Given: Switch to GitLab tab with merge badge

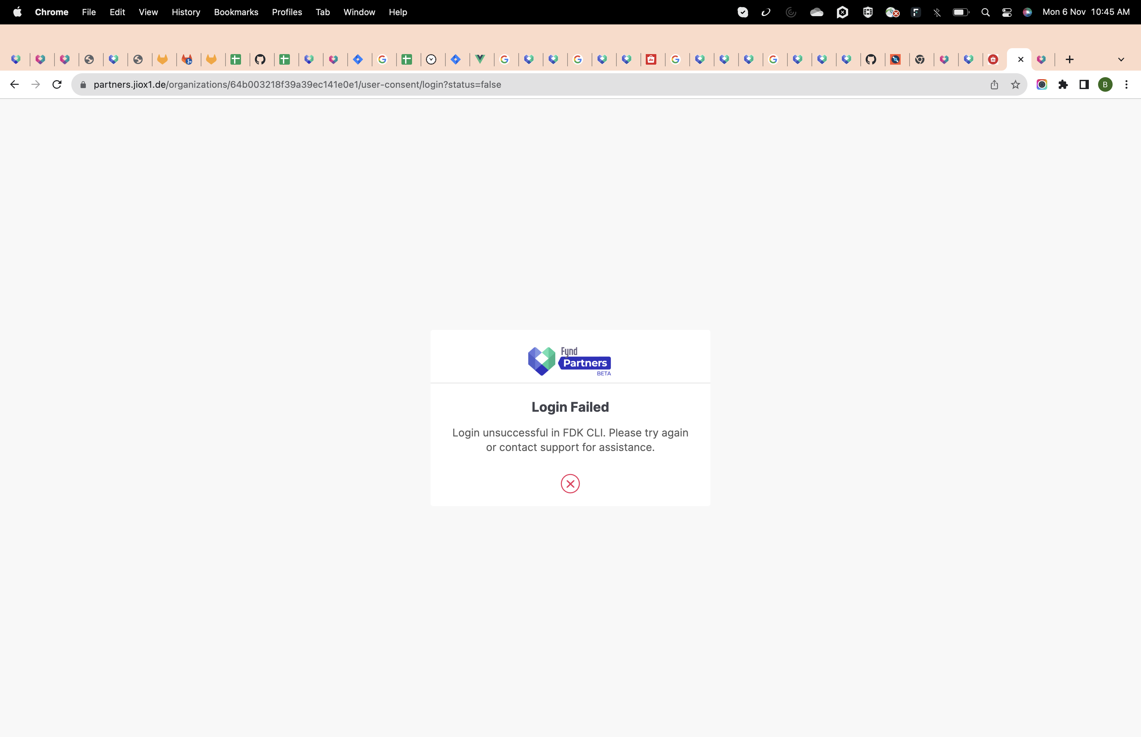Looking at the screenshot, I should point(187,59).
